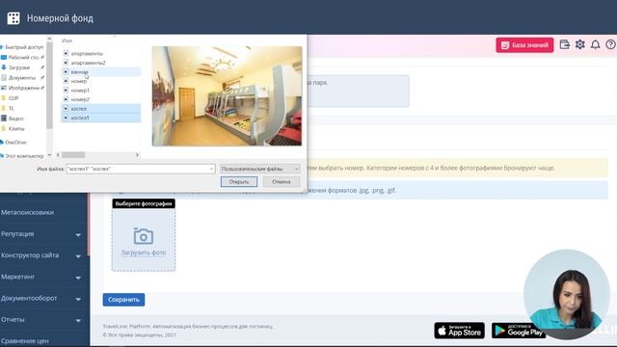Screen dimensions: 617x347
Task: Open TL folder in navigation pane
Action: pos(11,108)
